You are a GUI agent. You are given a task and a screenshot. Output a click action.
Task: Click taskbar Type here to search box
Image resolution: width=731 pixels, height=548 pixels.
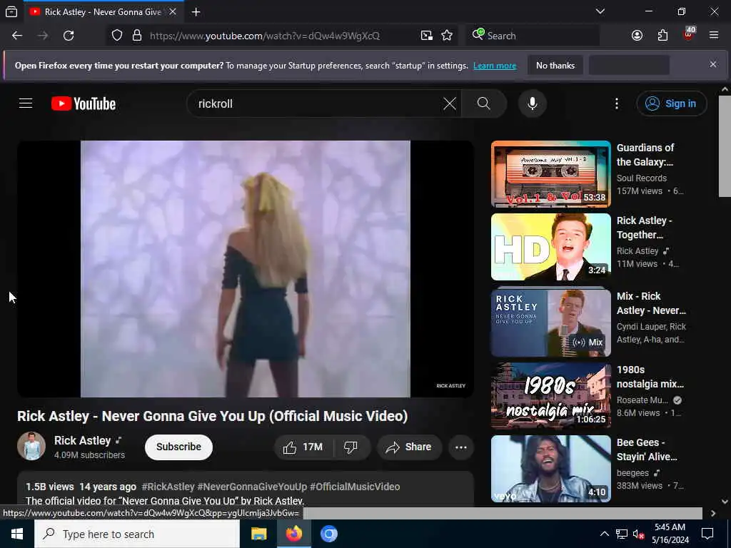137,534
